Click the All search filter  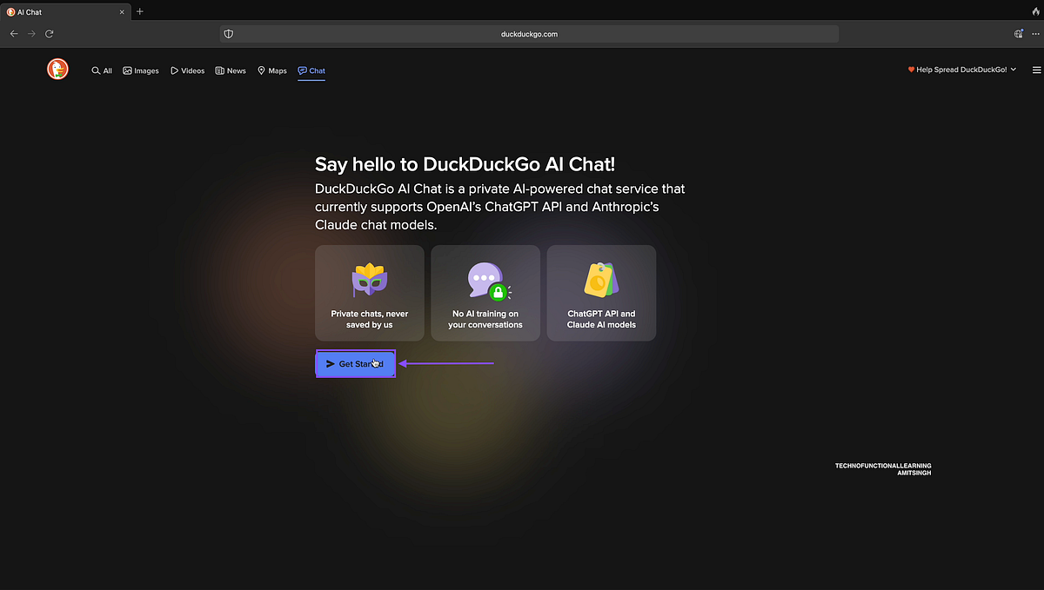[102, 70]
